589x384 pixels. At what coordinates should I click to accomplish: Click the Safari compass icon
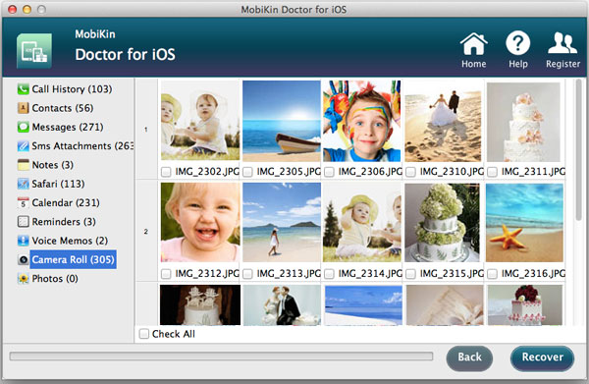(24, 184)
